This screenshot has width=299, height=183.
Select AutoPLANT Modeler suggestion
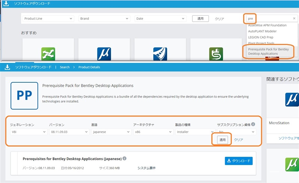262,31
